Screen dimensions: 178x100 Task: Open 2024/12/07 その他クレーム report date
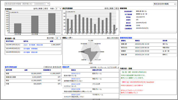tap(76, 94)
